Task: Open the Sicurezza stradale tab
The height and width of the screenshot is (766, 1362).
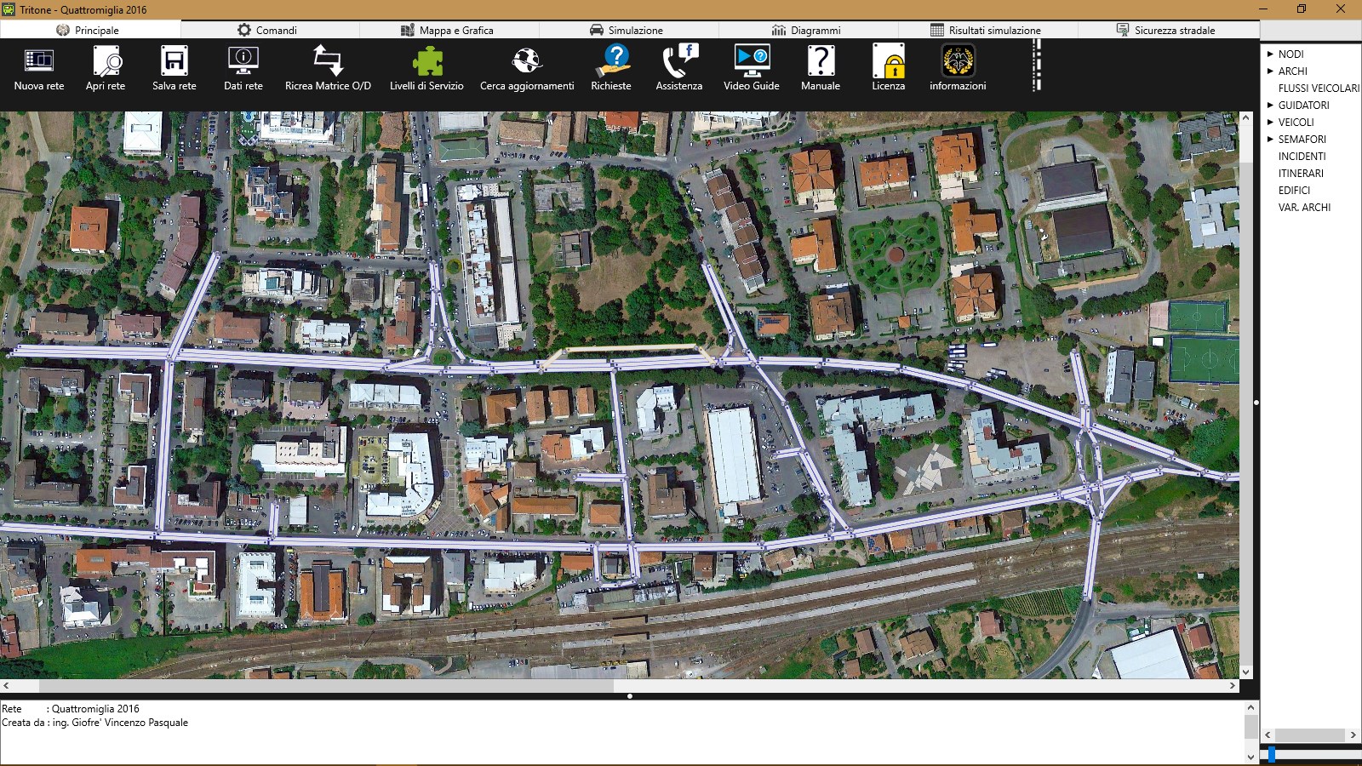Action: pos(1168,30)
